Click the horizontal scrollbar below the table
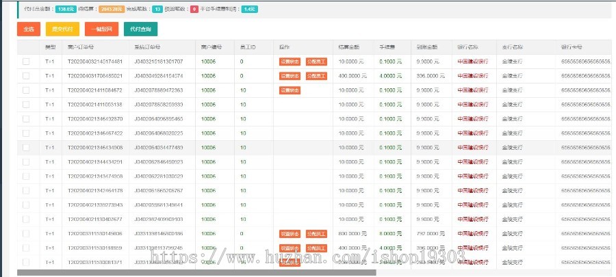This screenshot has height=277, width=616. click(196, 273)
